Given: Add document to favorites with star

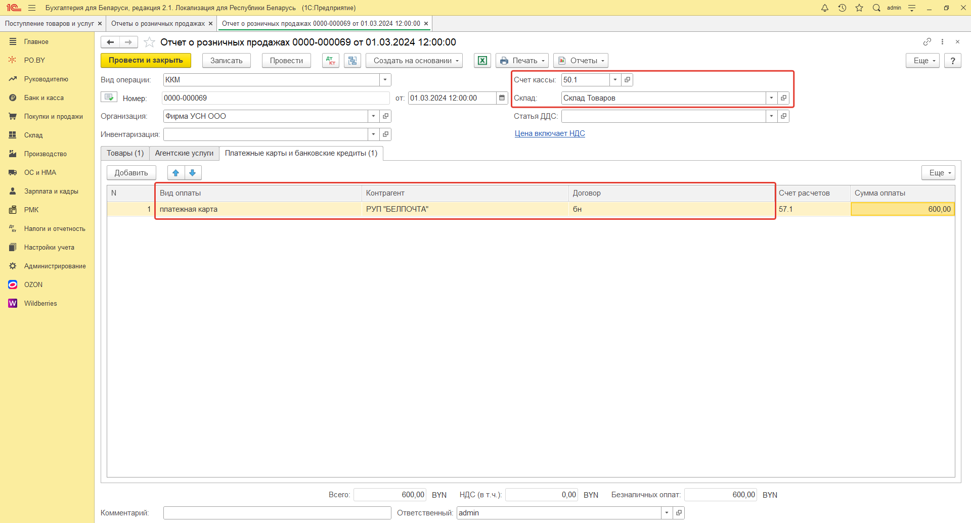Looking at the screenshot, I should [149, 42].
